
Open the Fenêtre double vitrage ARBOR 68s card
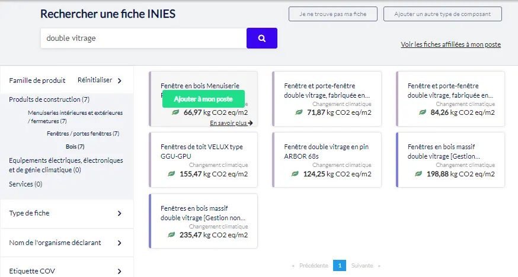(x=327, y=160)
